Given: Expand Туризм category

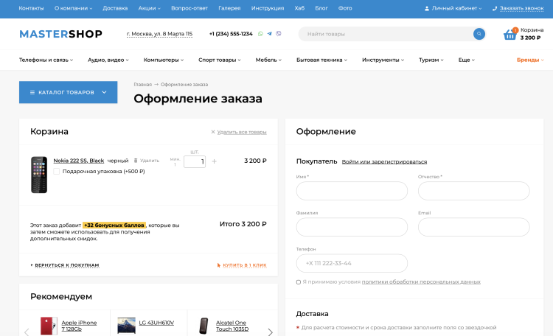Looking at the screenshot, I should (431, 60).
